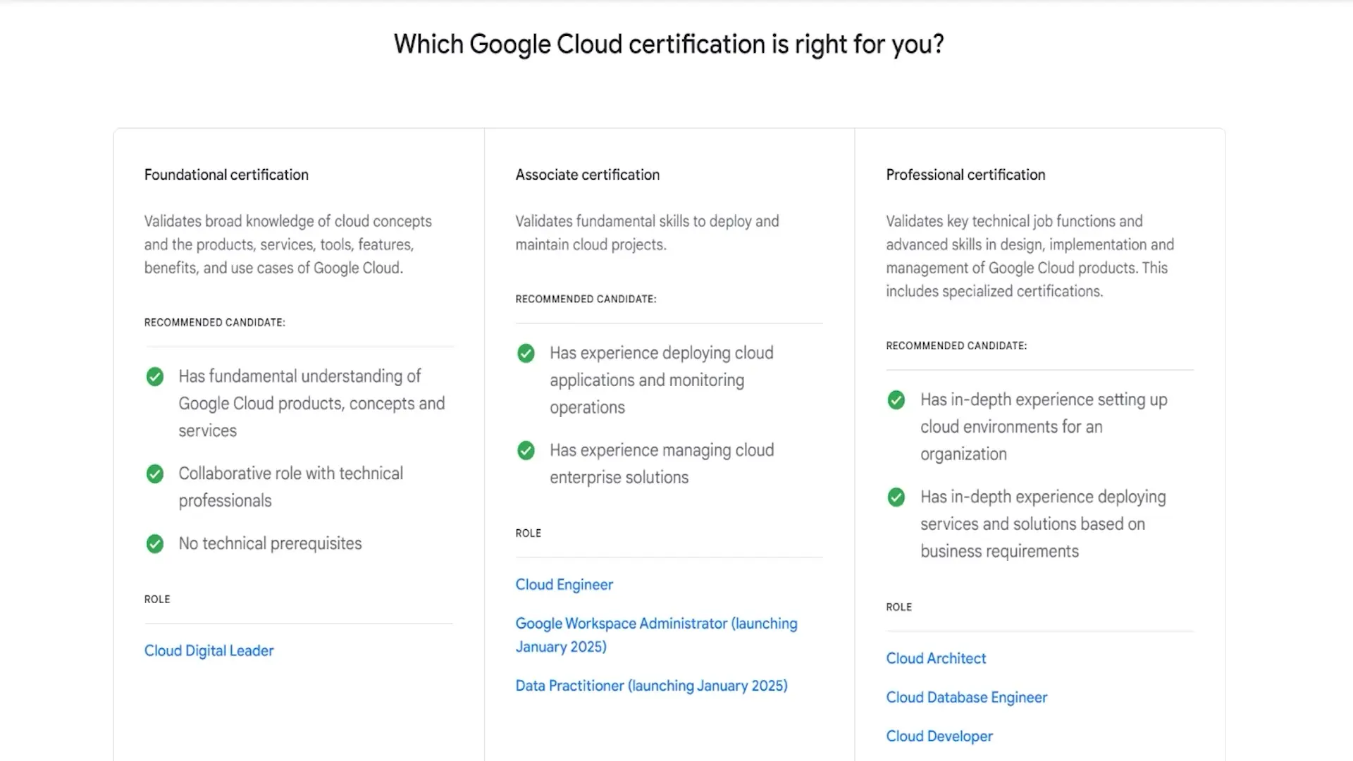Screen dimensions: 1353x761
Task: Click 'Has experience managing cloud enterprise solutions' text
Action: pyautogui.click(x=662, y=464)
